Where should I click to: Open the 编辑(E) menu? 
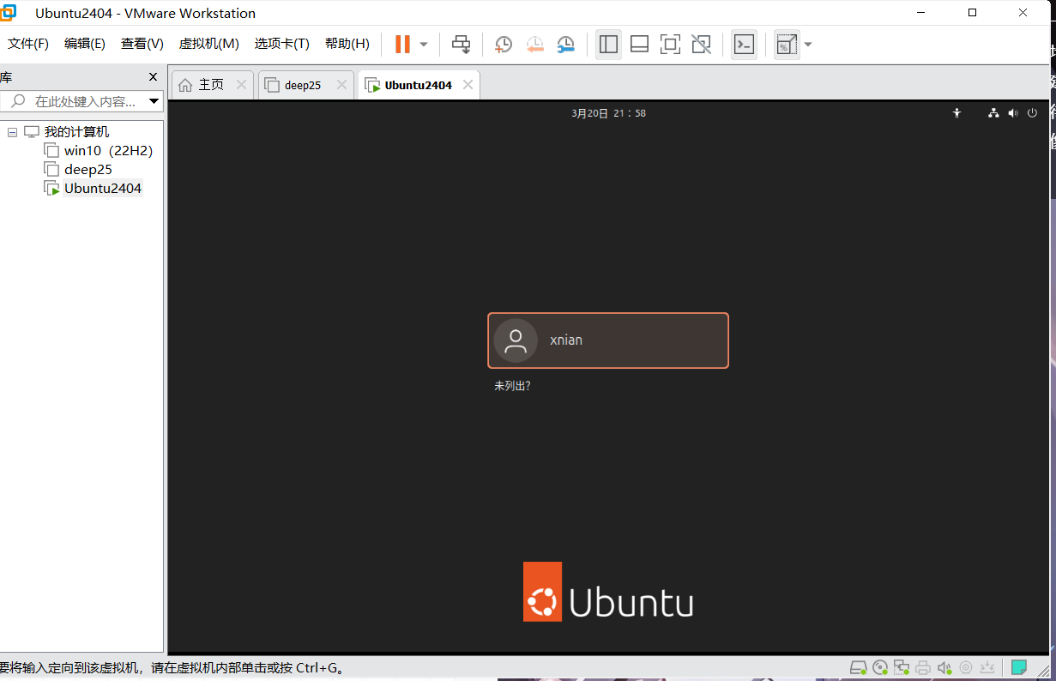[x=85, y=44]
